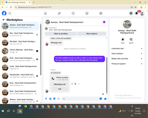Click the large Aamiya listing profile photo
The height and width of the screenshot is (118, 148).
pyautogui.click(x=127, y=24)
